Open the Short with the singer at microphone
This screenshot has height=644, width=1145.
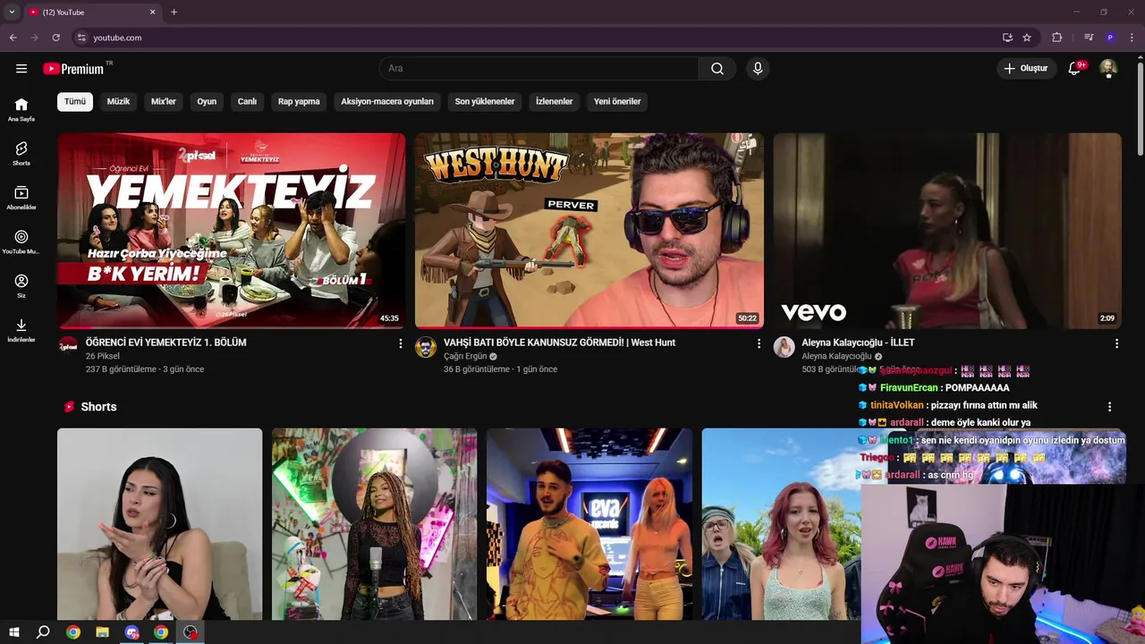(x=375, y=524)
